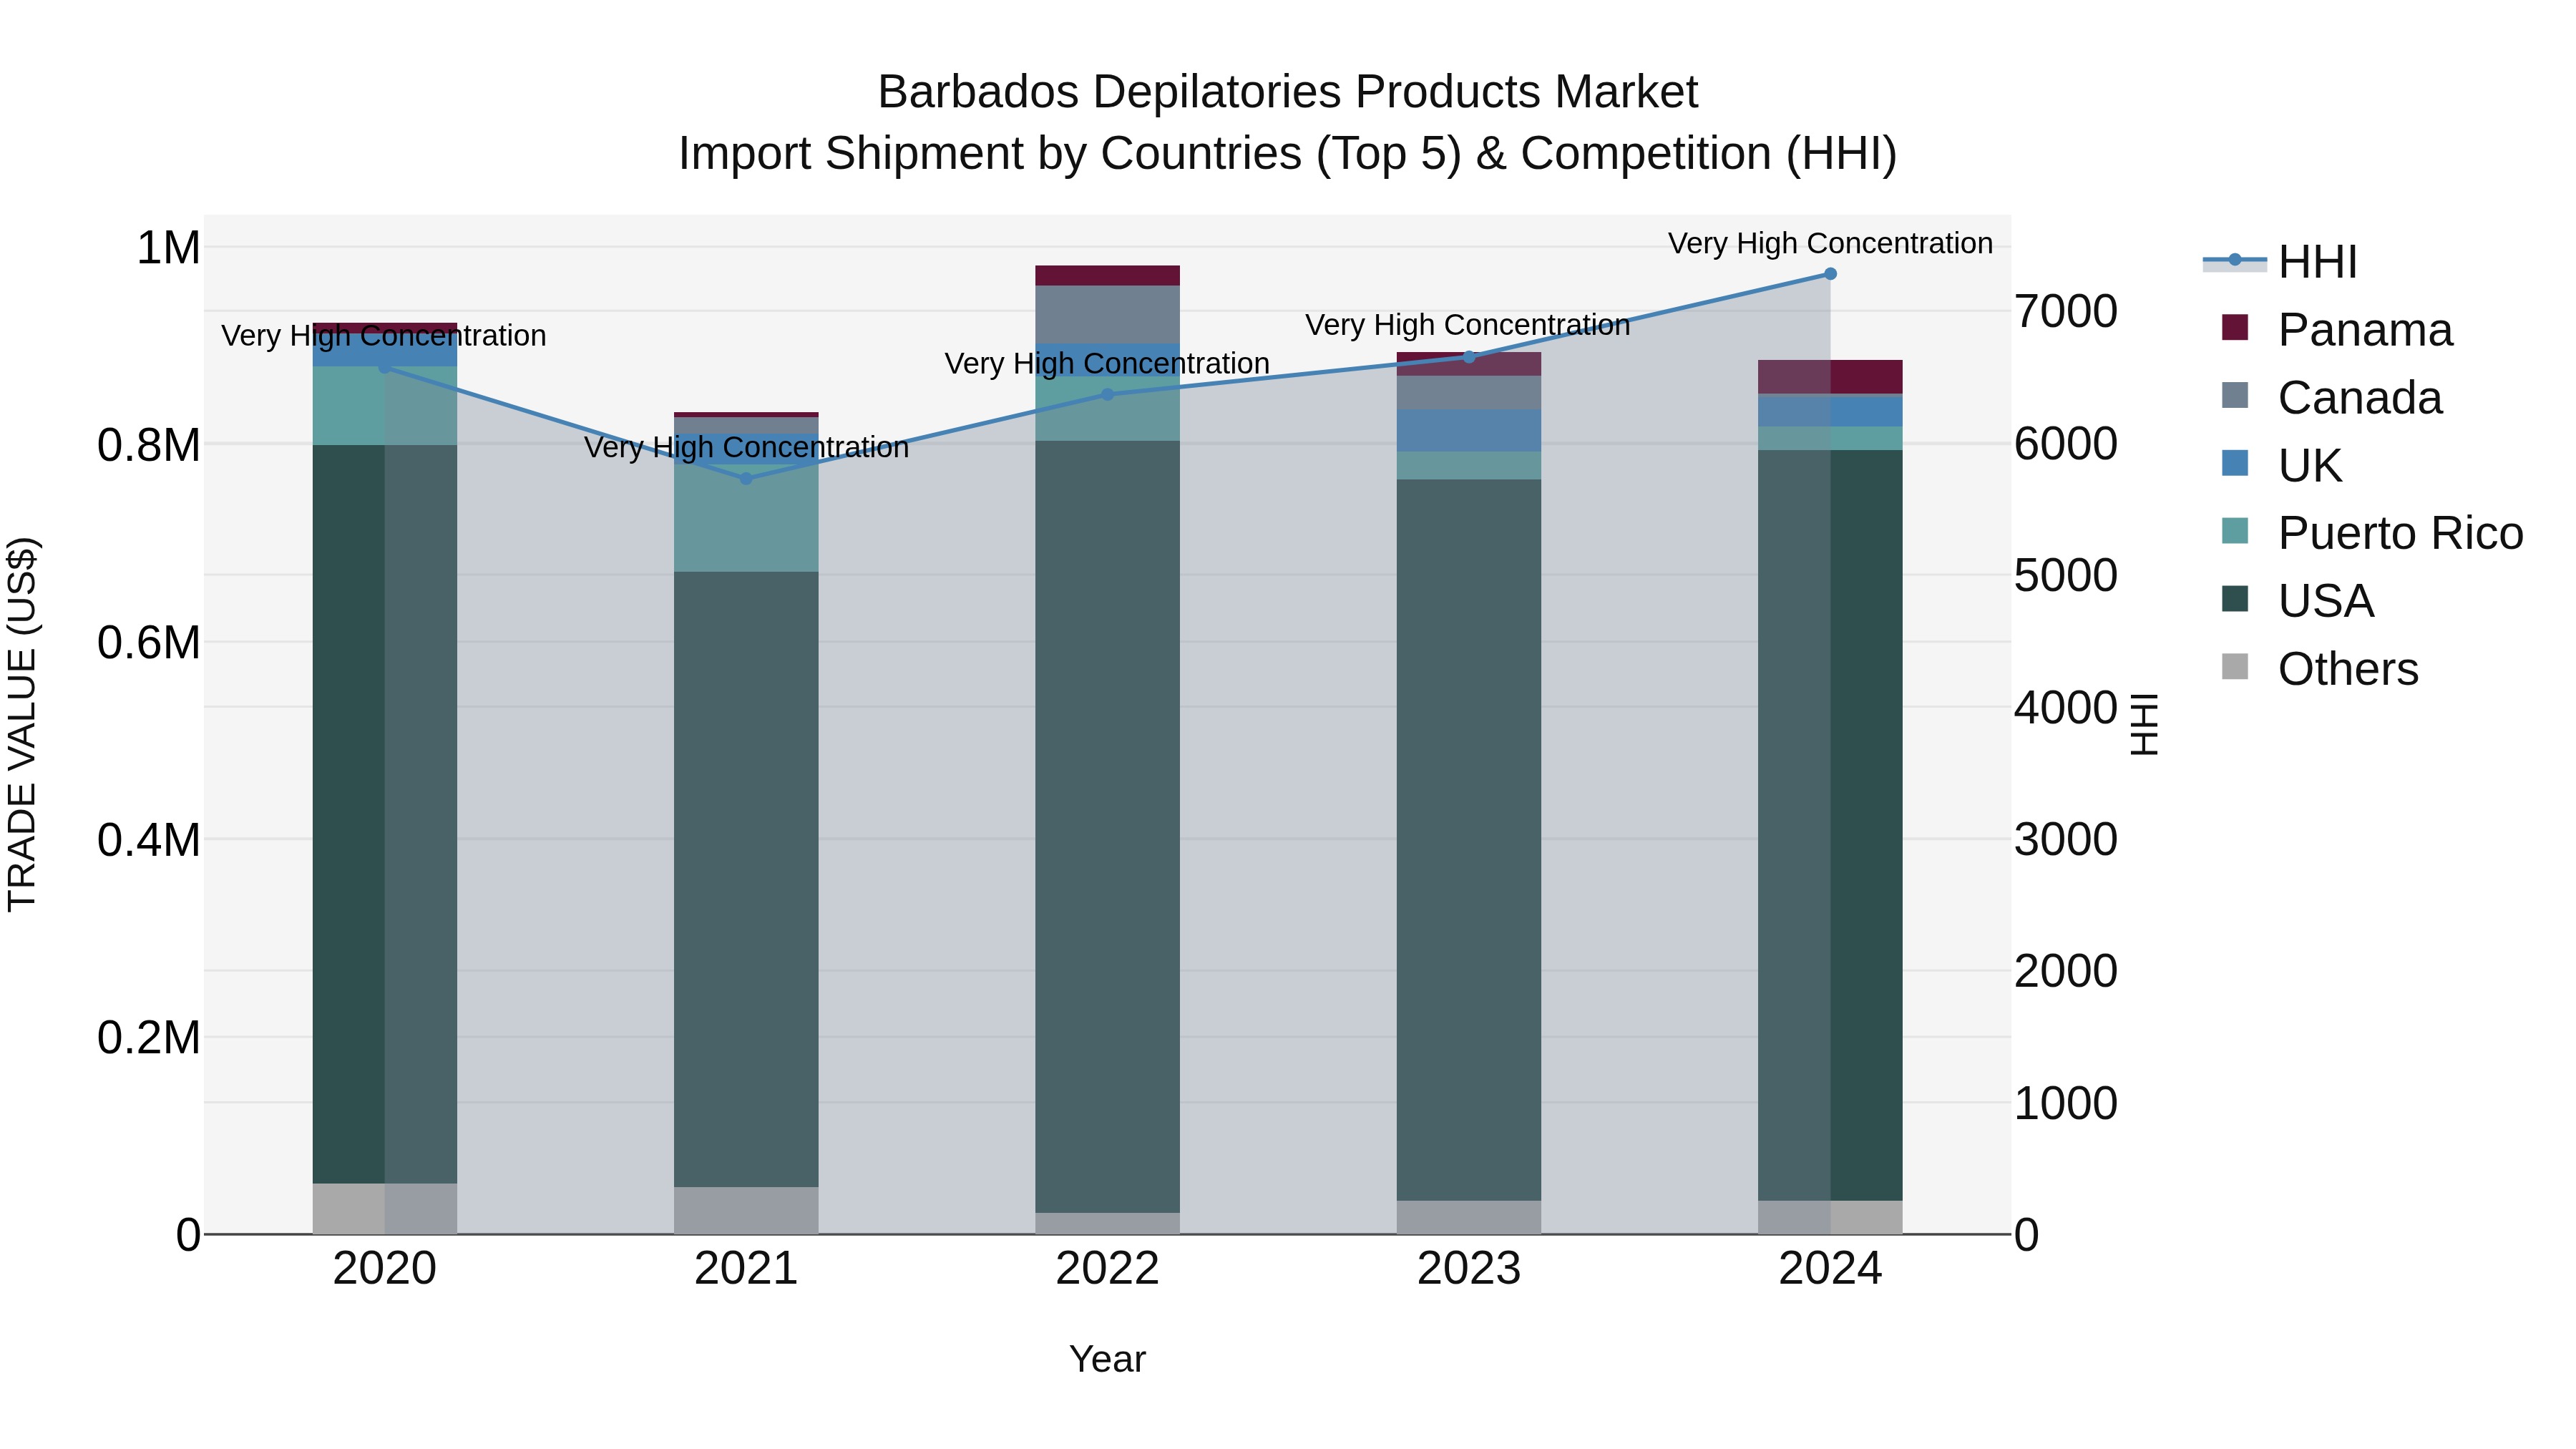The image size is (2576, 1449).
Task: Click the USA bar segment for 2023
Action: point(1469,840)
